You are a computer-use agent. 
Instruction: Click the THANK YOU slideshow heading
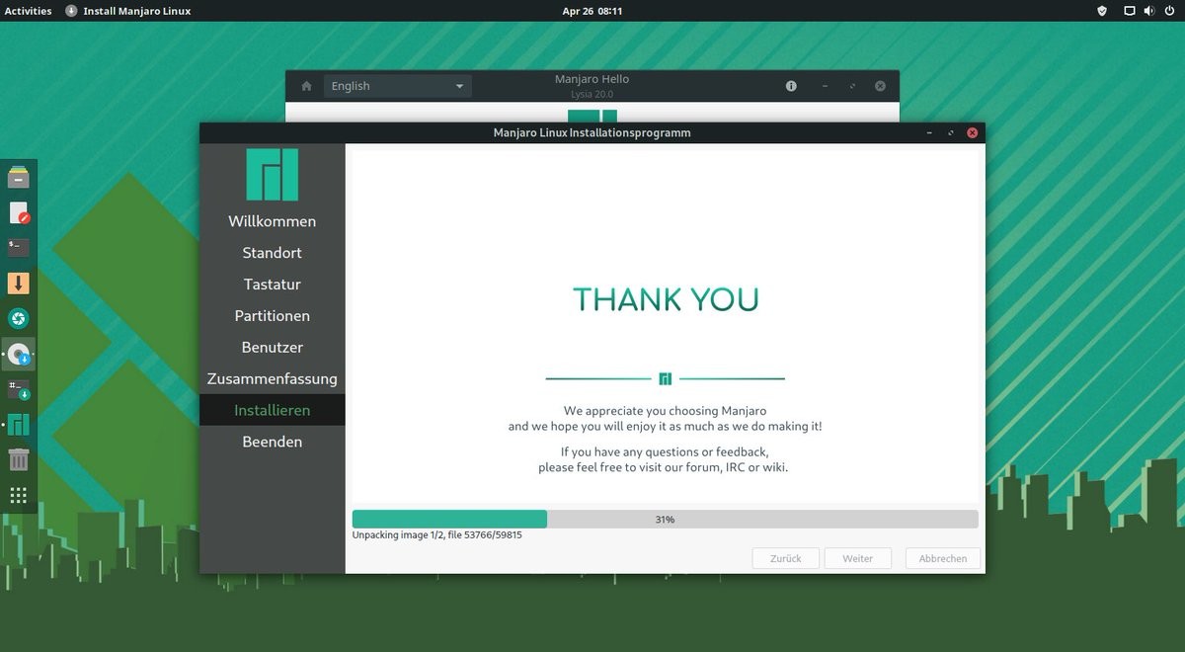[666, 299]
